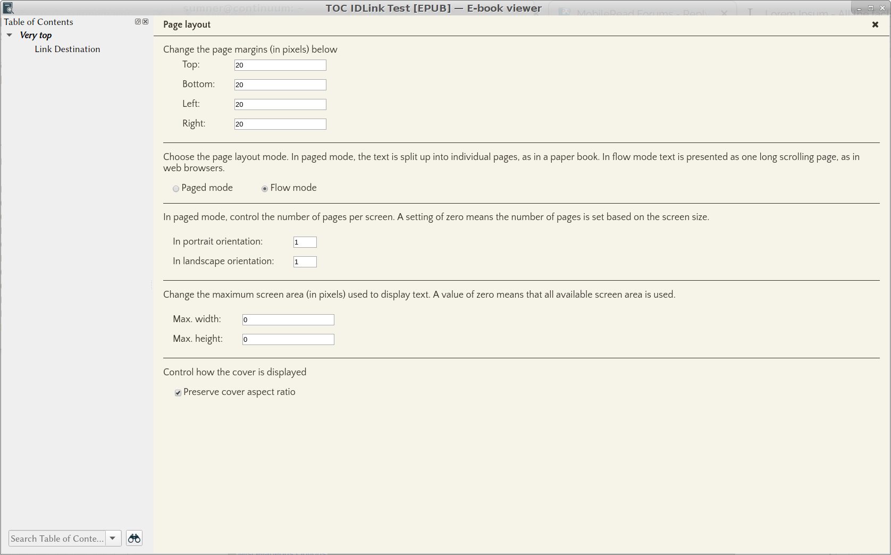Maximize the E-book viewer window
This screenshot has height=555, width=891.
click(x=871, y=8)
